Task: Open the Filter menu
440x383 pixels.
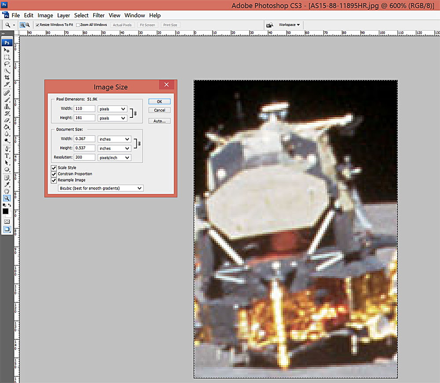Action: click(99, 15)
